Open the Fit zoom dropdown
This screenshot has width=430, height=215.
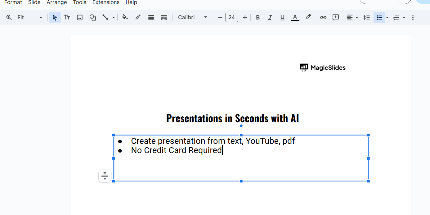(30, 18)
